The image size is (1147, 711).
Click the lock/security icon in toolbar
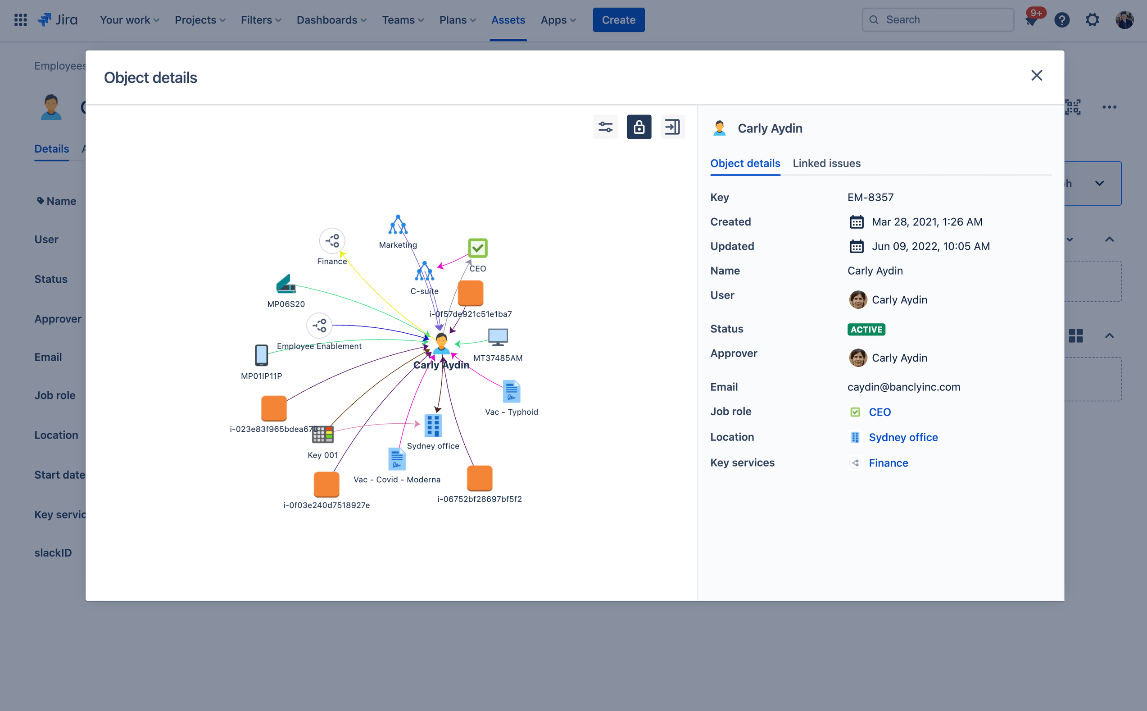pyautogui.click(x=638, y=127)
